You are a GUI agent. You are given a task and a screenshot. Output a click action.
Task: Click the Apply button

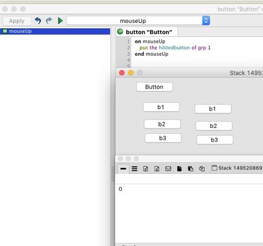[17, 21]
